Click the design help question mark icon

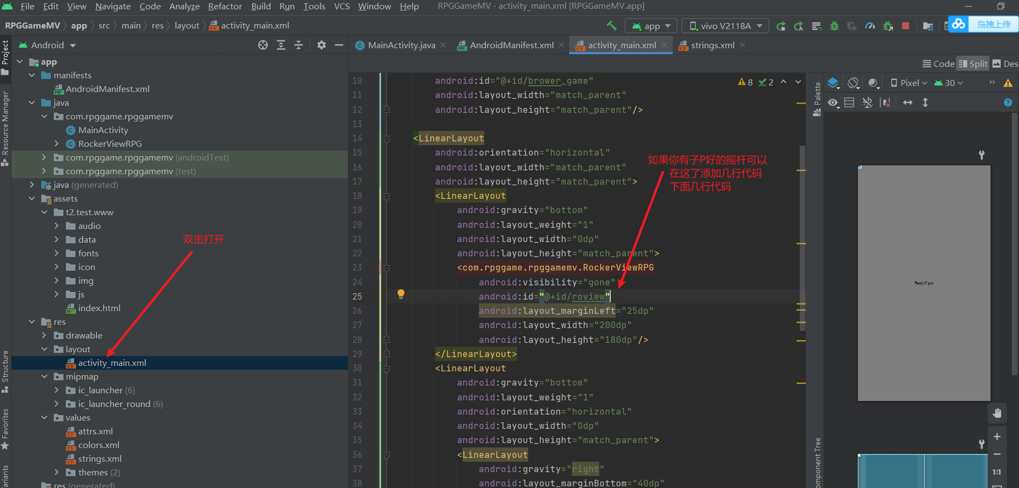point(1007,102)
